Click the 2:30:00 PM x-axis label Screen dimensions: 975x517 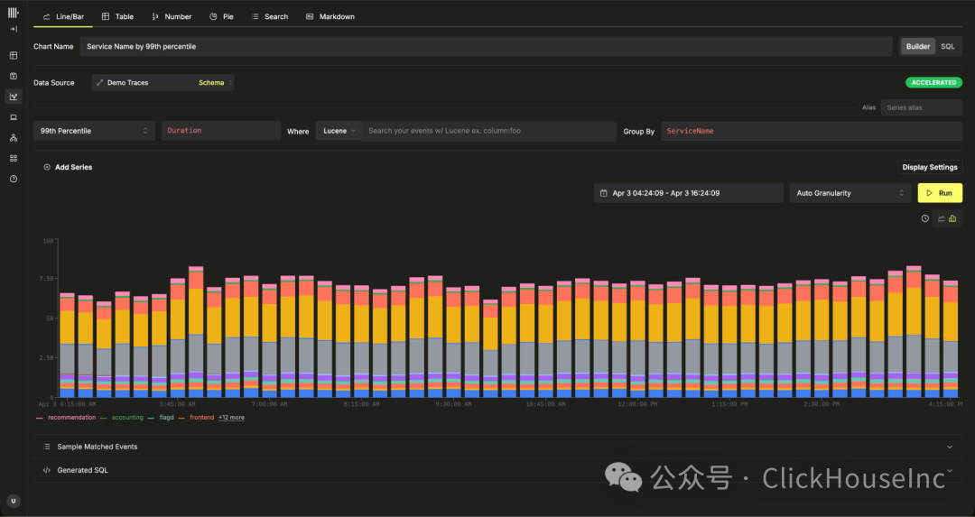point(821,404)
